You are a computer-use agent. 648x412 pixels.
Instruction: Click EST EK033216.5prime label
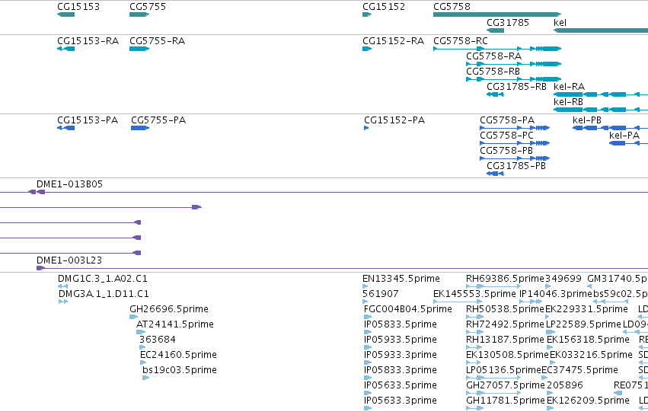[591, 355]
